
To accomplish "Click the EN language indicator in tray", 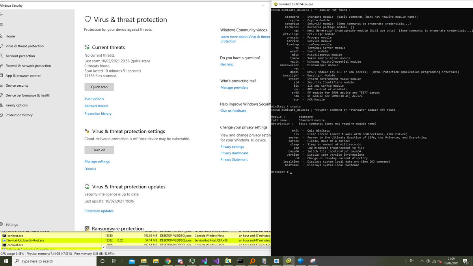I will point(412,261).
